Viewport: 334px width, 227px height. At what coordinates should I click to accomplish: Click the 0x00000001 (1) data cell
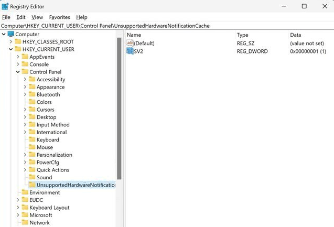pos(308,51)
